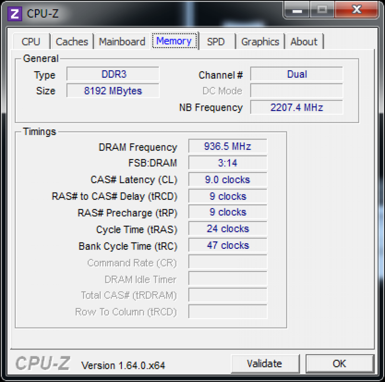This screenshot has width=385, height=382.
Task: Click the empty Command Rate (CR) field
Action: coord(228,262)
